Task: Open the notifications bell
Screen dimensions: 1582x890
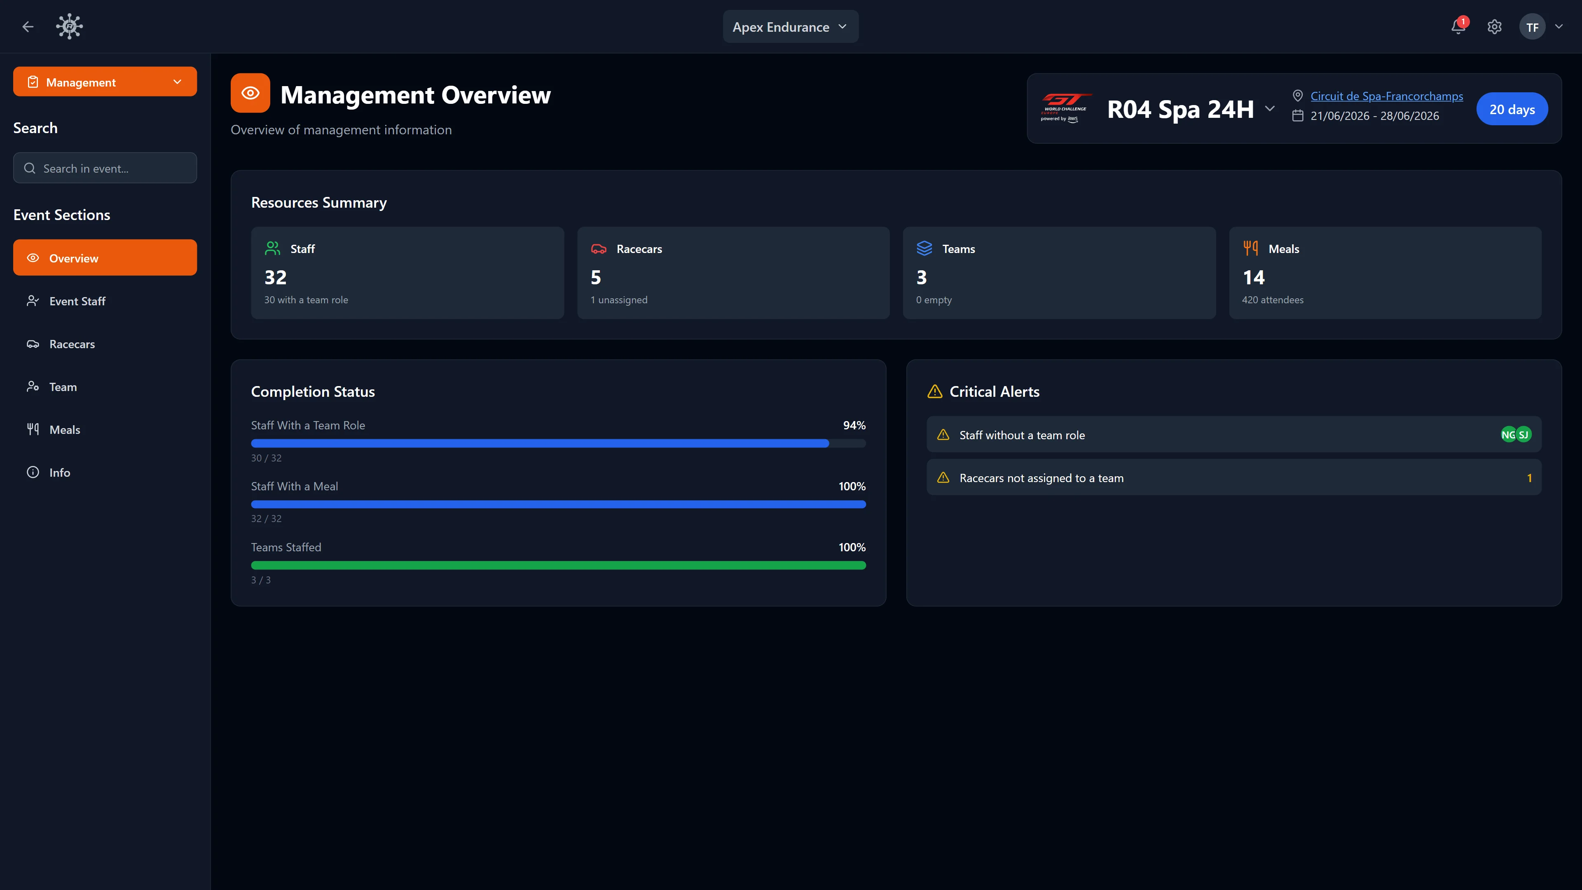Action: [1458, 26]
